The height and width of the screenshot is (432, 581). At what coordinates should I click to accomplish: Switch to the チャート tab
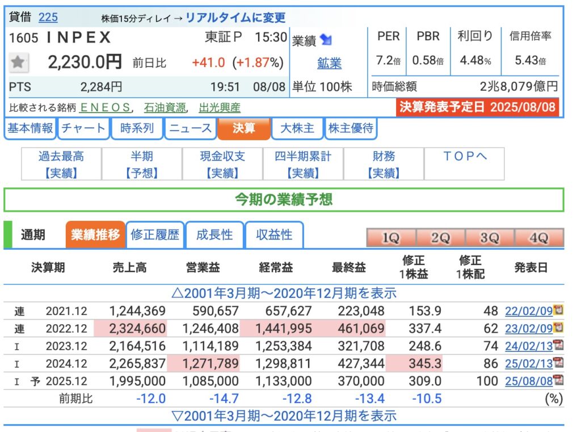tap(84, 128)
